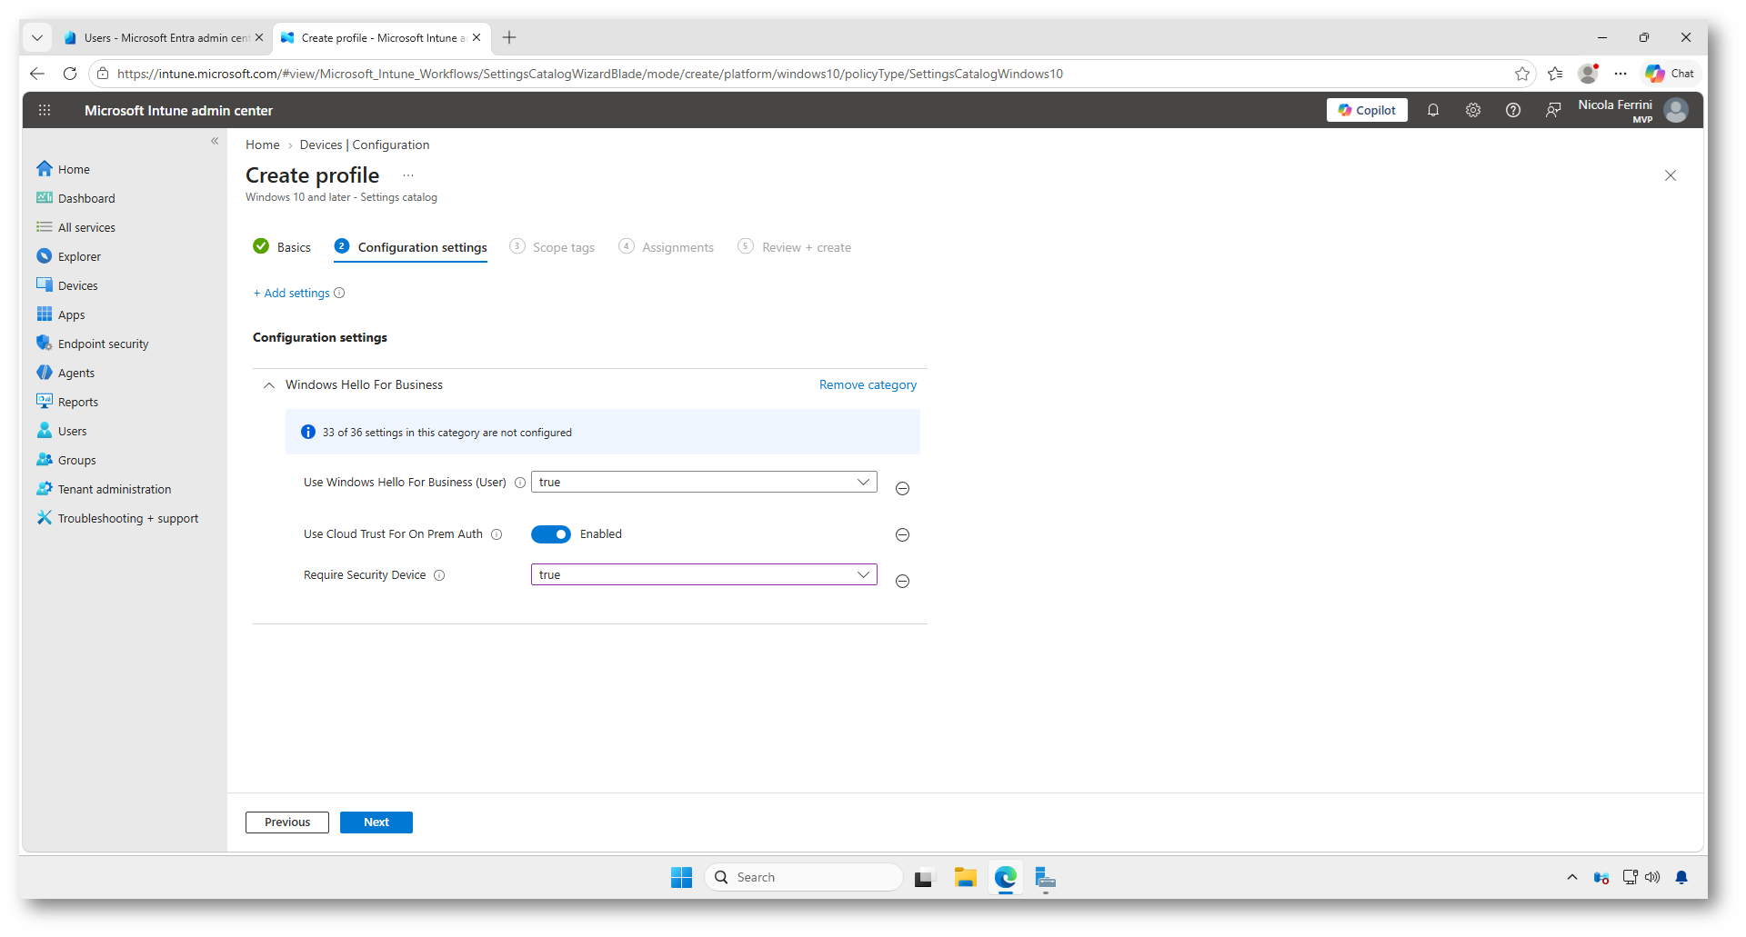Click the Add settings link

[292, 293]
